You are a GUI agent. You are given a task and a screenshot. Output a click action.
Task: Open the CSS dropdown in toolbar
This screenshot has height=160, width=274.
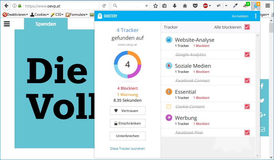coord(57,15)
